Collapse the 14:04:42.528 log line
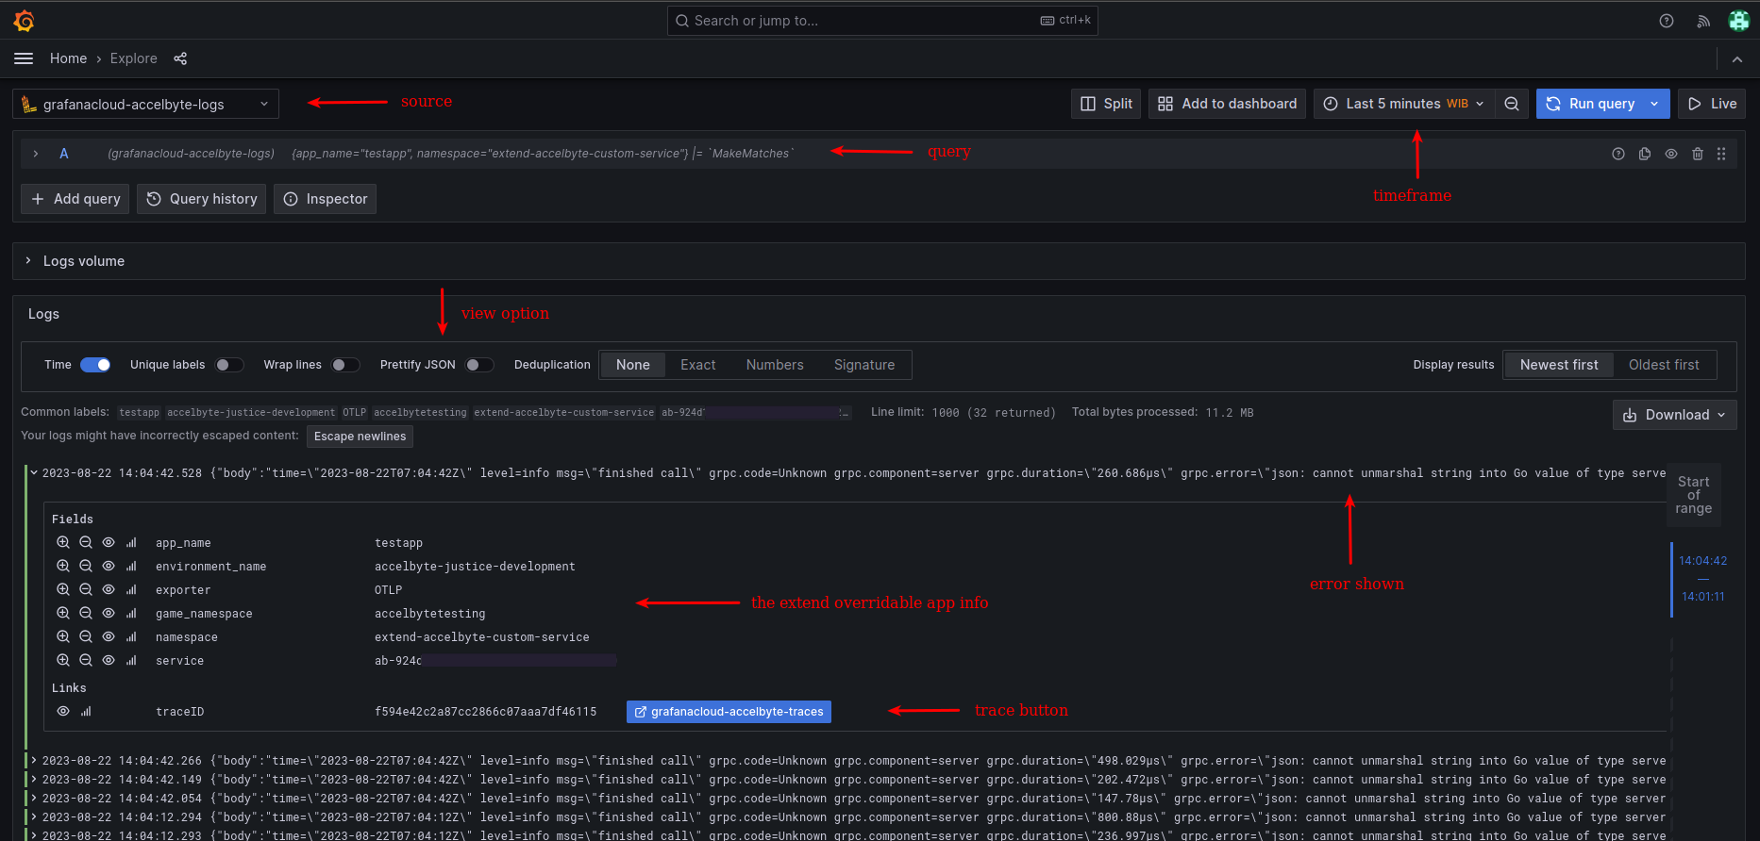Screen dimensions: 1760x841 (34, 473)
